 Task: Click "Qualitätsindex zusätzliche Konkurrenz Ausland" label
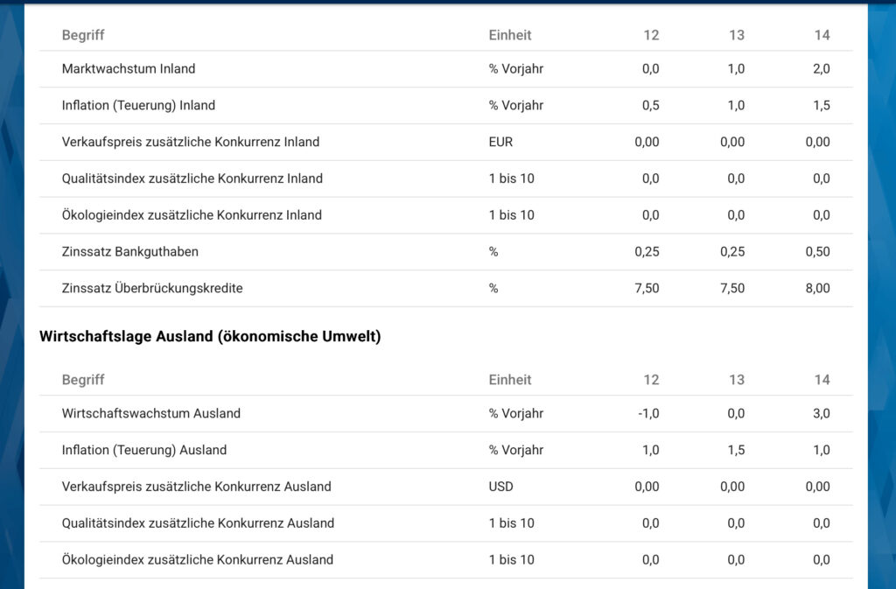[199, 523]
